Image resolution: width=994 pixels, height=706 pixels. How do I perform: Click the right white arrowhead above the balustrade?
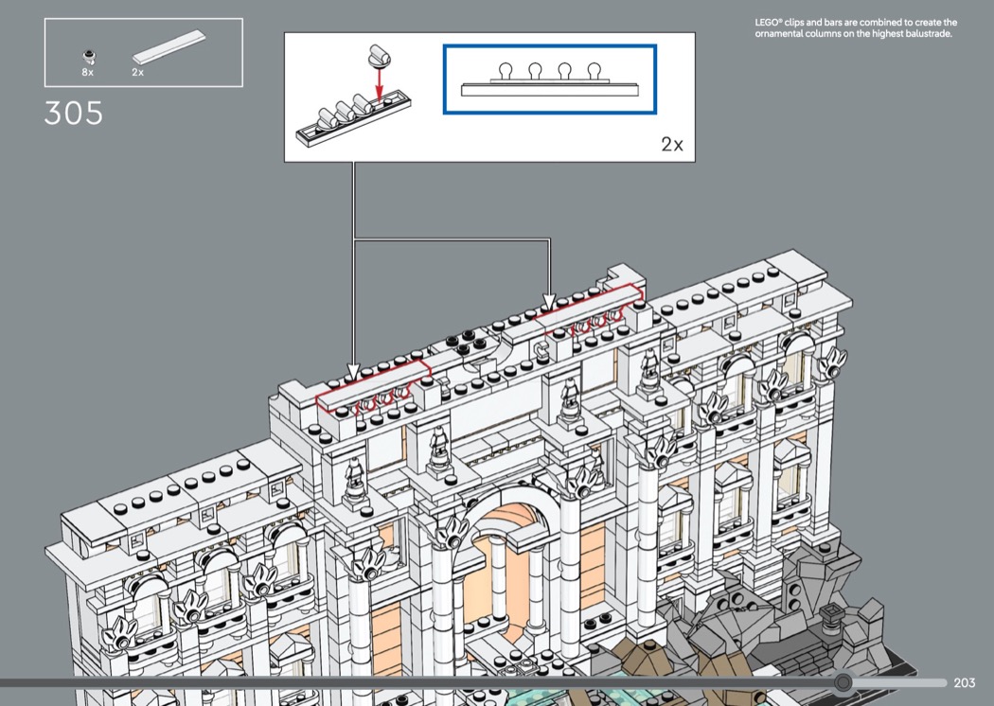[x=549, y=302]
